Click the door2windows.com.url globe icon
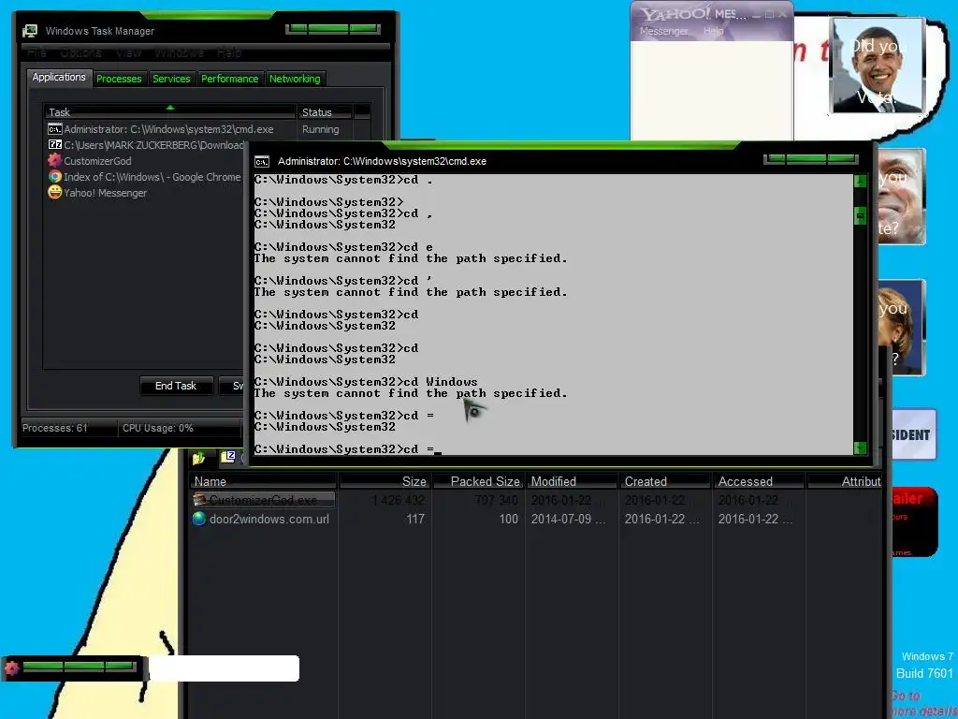 [199, 519]
